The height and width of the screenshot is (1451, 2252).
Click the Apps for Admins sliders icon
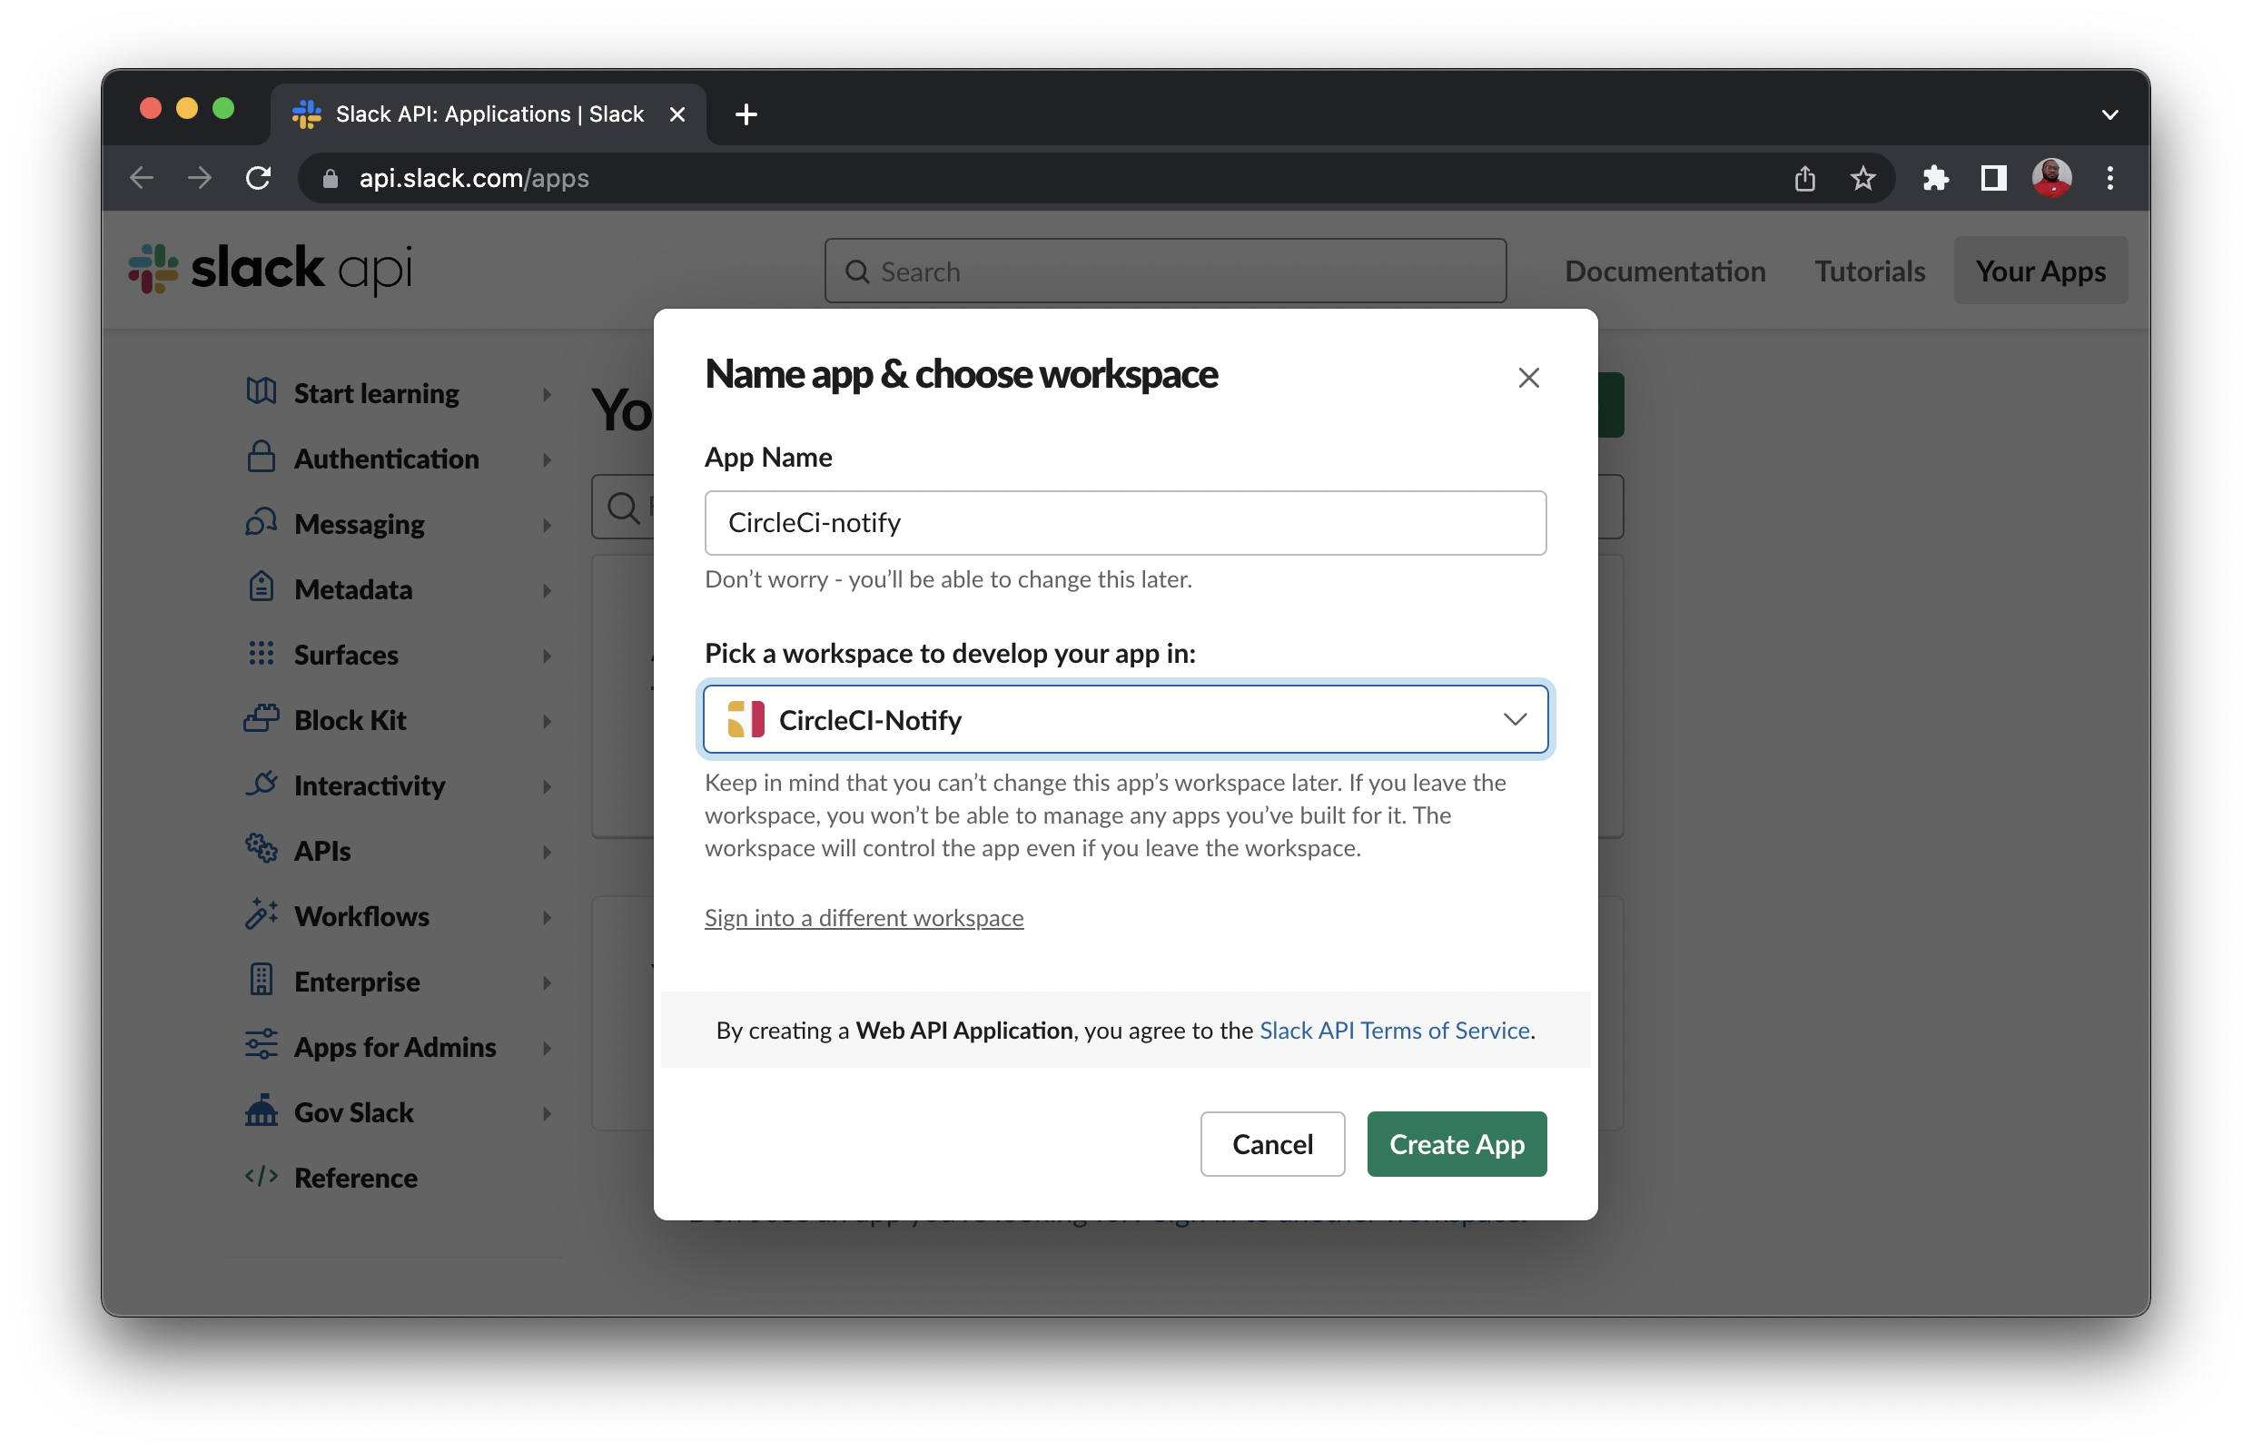tap(261, 1045)
